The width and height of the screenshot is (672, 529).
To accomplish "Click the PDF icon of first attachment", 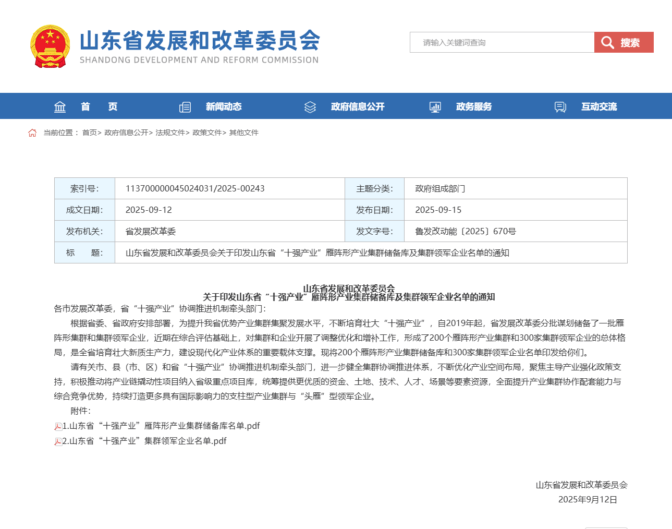I will [x=58, y=427].
